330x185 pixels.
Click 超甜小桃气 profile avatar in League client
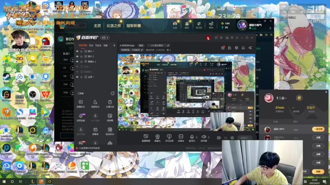(x=242, y=25)
